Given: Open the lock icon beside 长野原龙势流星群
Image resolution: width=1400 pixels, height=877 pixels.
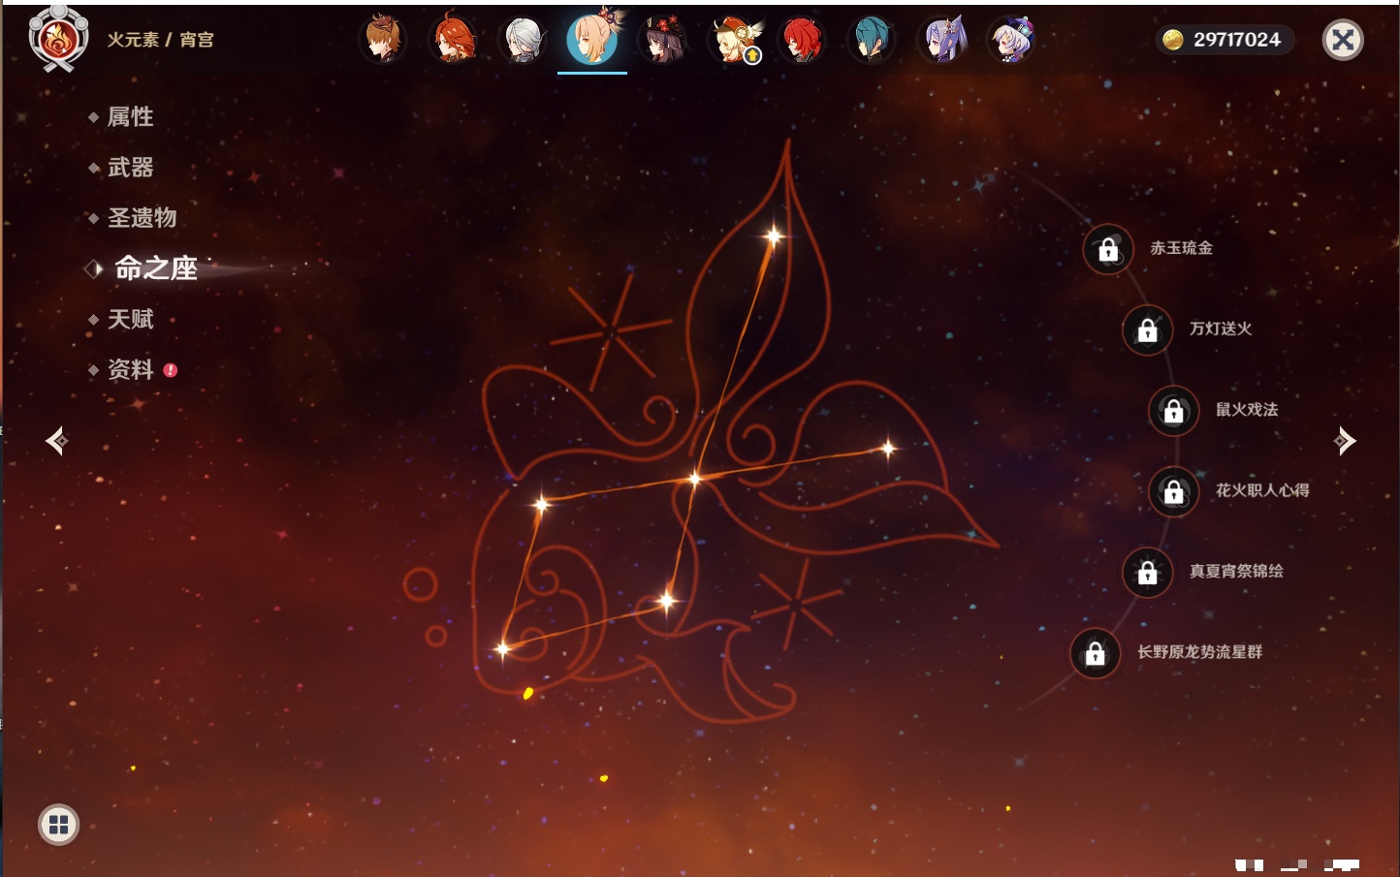Looking at the screenshot, I should click(x=1096, y=653).
